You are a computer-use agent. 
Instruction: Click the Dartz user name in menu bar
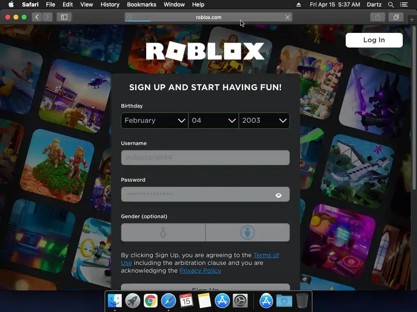tap(374, 4)
